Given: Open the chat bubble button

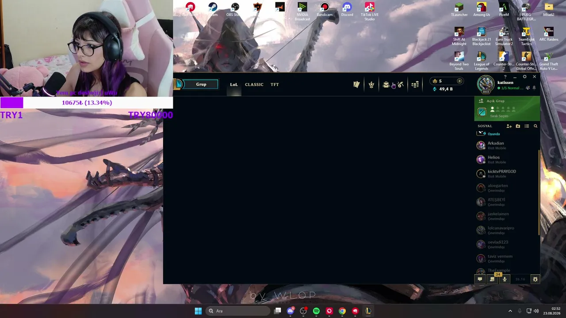Looking at the screenshot, I should coord(480,279).
